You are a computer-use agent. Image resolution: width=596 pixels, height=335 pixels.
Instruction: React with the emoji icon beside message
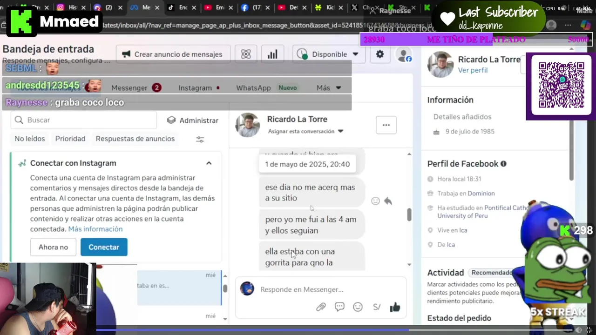click(375, 201)
